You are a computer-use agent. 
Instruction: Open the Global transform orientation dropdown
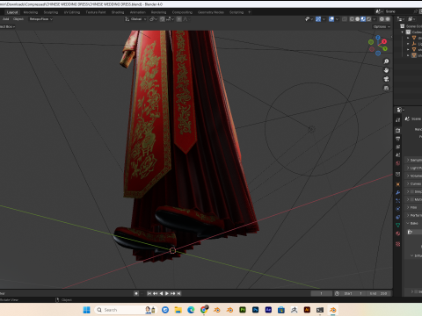click(x=135, y=19)
